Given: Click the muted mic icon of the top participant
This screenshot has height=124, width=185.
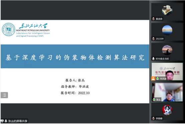Looking at the screenshot, I should 153,19.
